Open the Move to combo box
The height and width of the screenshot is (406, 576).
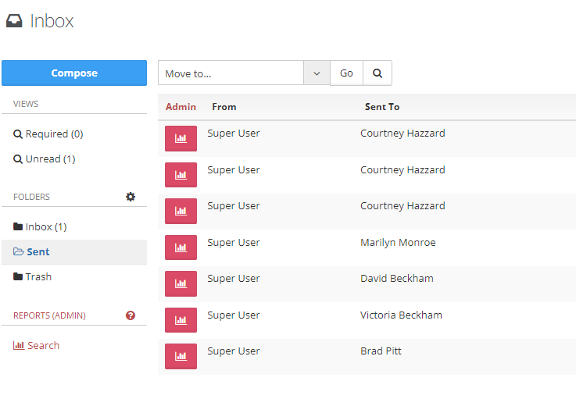click(231, 73)
